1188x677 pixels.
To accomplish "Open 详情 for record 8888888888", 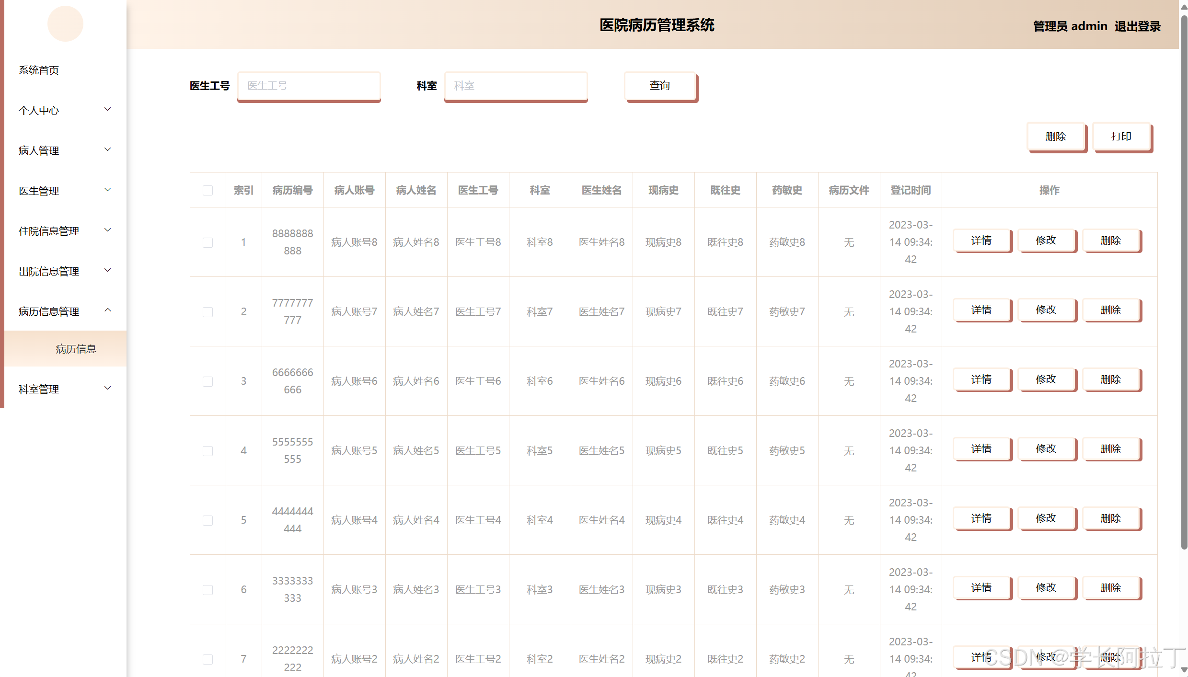I will click(981, 241).
